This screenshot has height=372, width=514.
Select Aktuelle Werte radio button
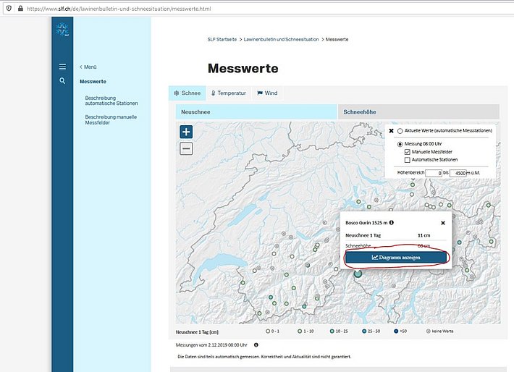click(400, 131)
